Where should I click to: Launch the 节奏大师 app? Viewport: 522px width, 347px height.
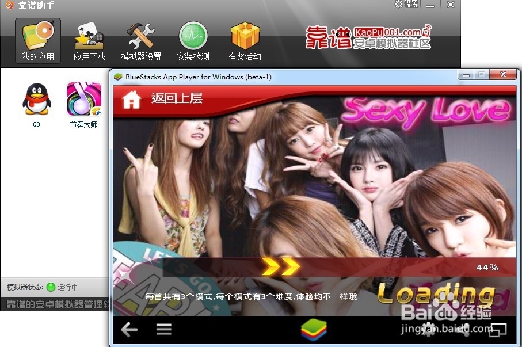tap(84, 105)
